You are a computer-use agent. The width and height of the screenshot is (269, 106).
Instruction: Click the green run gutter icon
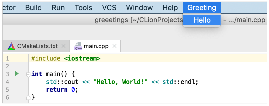click(x=17, y=74)
